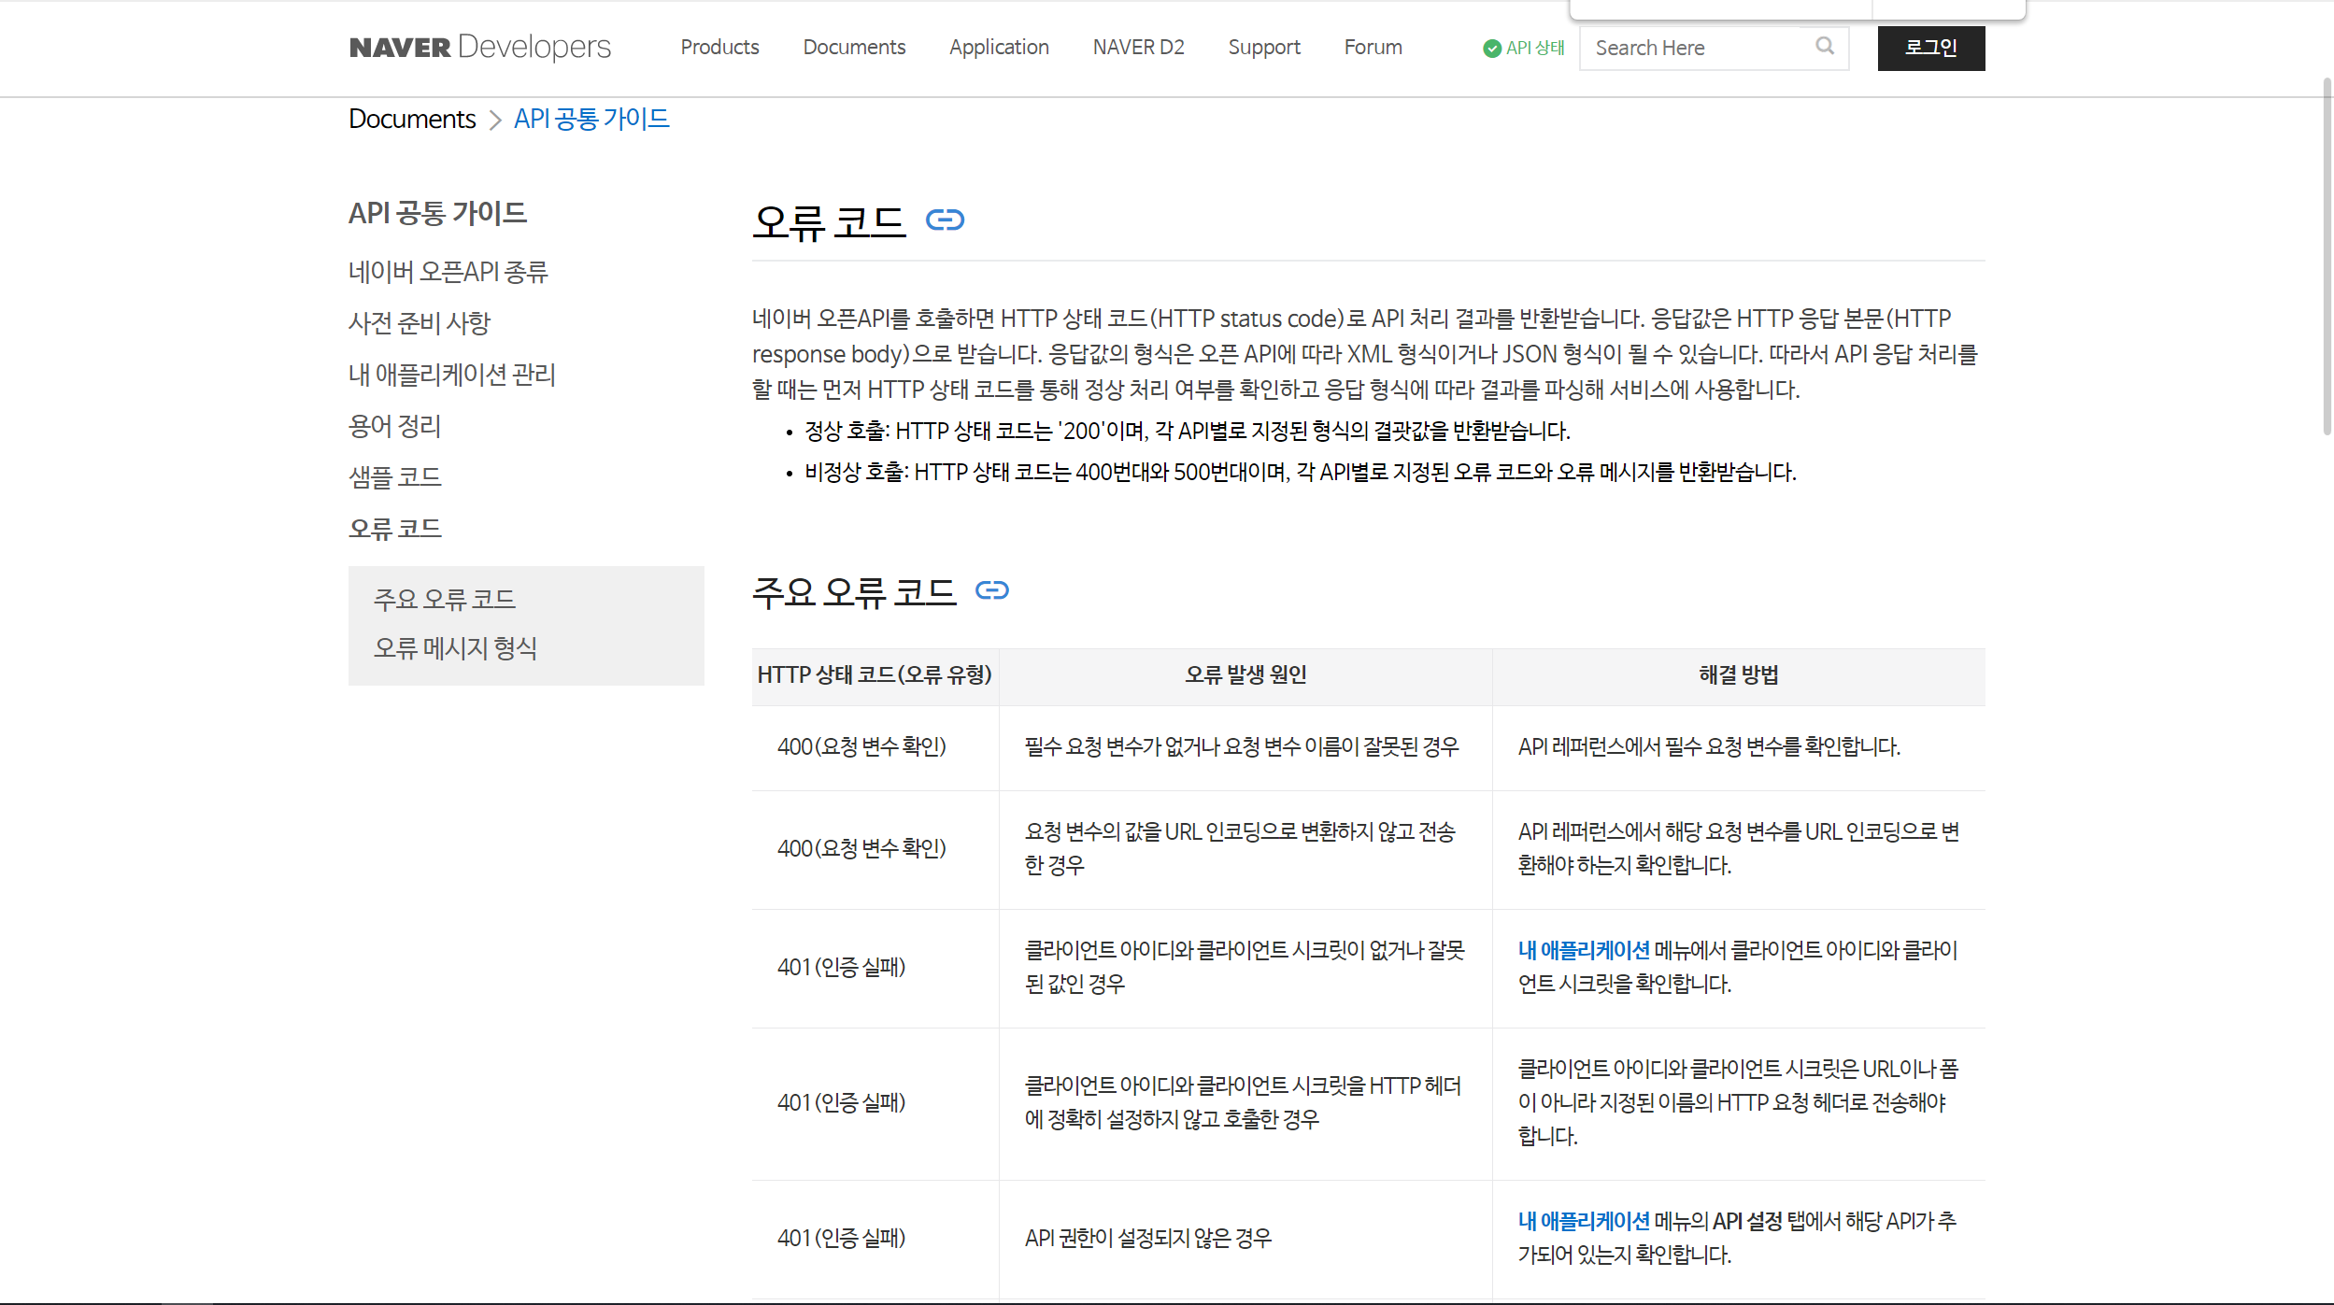Click the API 공통 가이드 breadcrumb link

[x=591, y=120]
